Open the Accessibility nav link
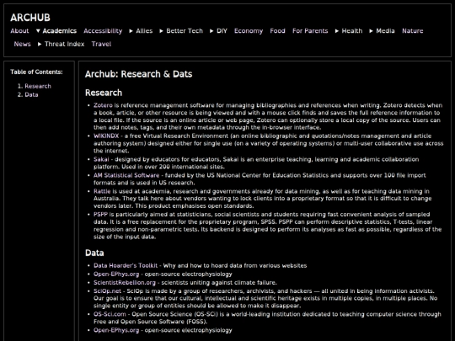The image size is (455, 341). tap(103, 31)
